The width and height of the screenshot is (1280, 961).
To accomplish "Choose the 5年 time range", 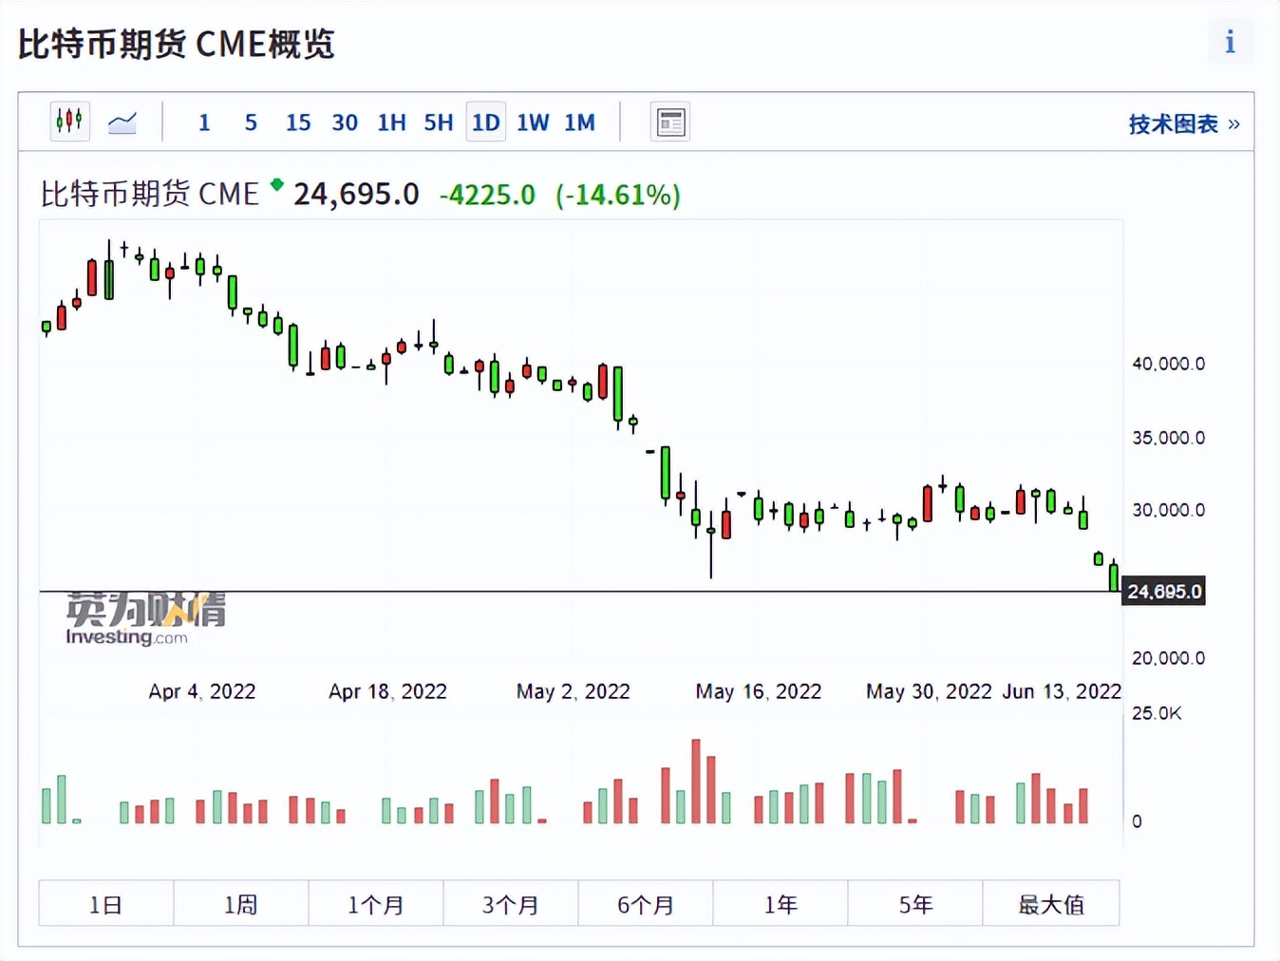I will click(915, 903).
